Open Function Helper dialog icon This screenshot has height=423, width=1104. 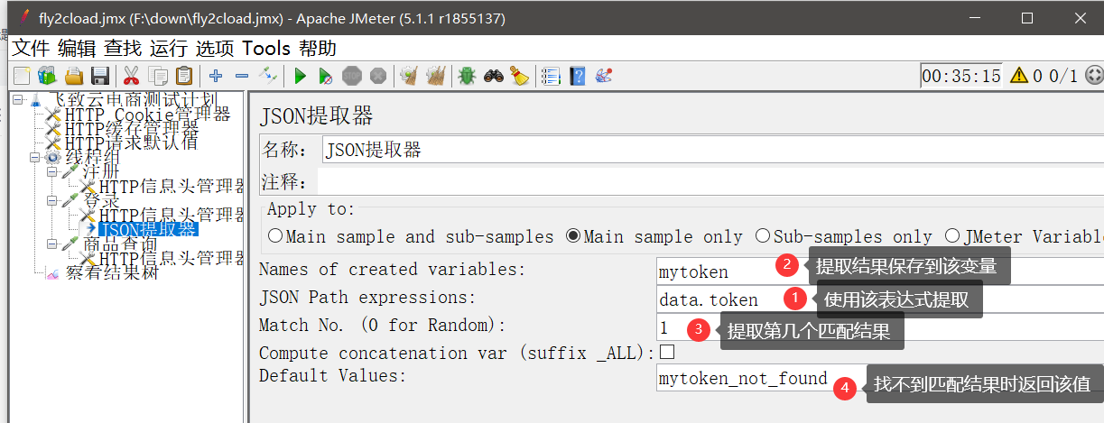551,76
